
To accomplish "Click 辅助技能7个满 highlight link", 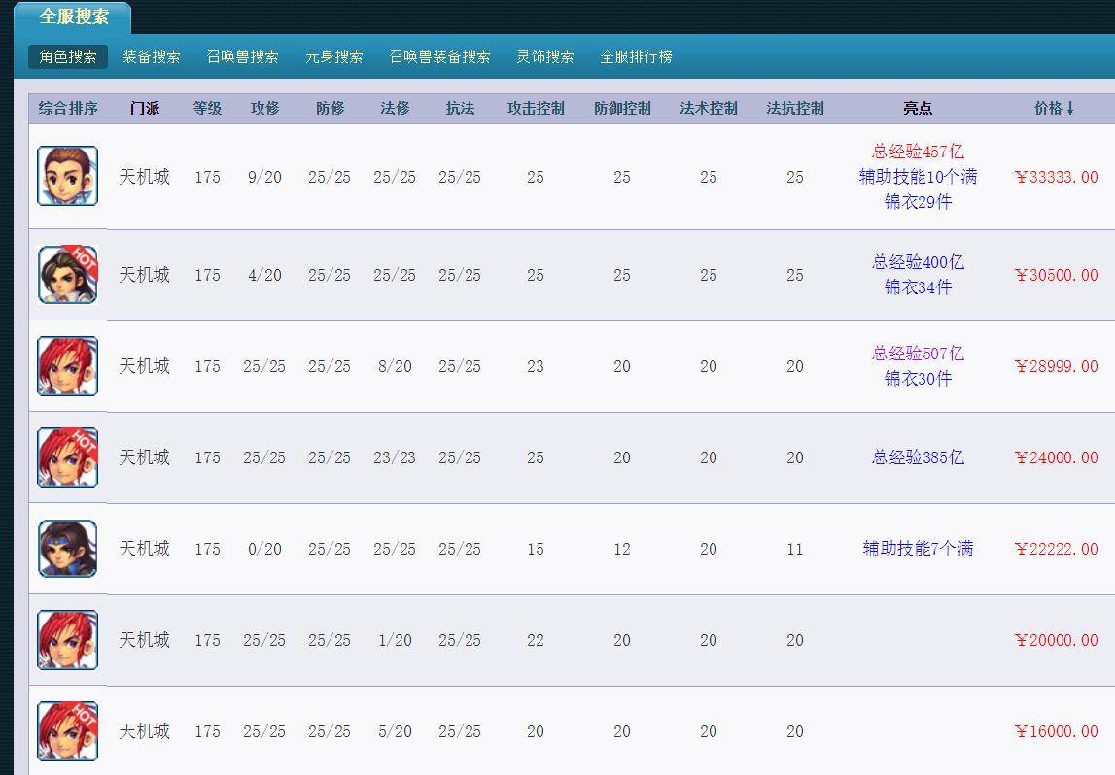I will tap(918, 549).
